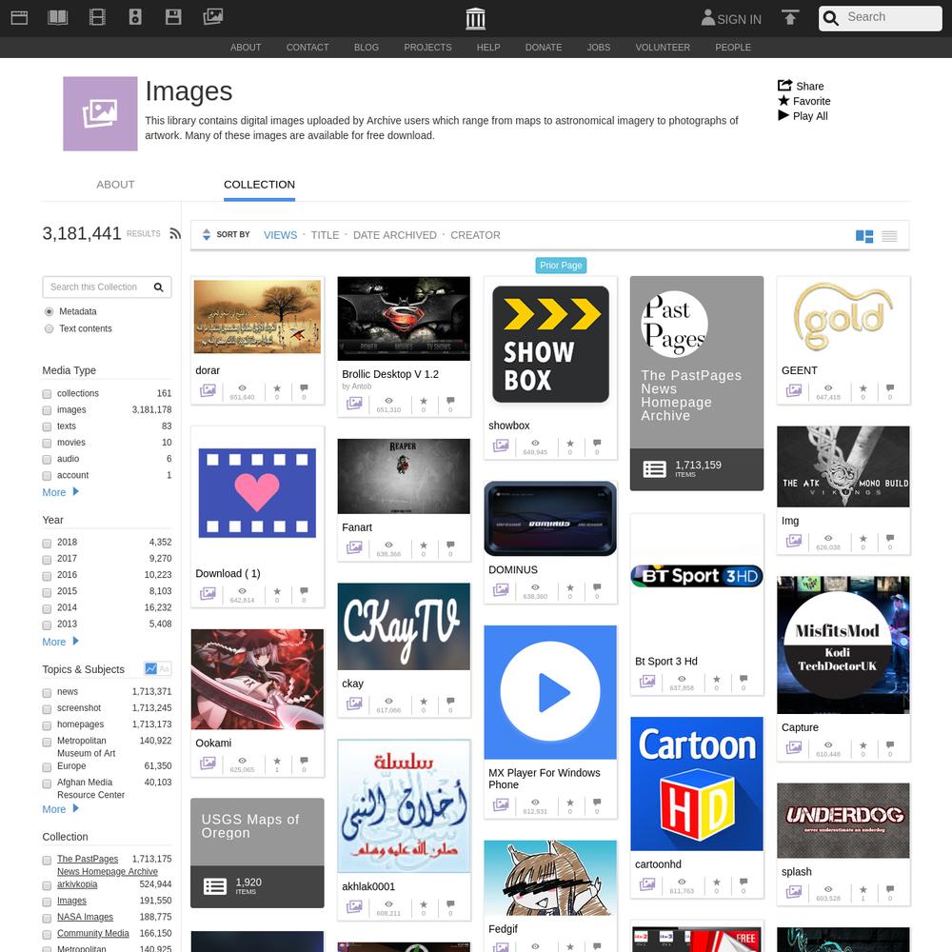Open the USGS Maps of Oregon collection tile
Viewport: 952px width, 952px height.
257,853
